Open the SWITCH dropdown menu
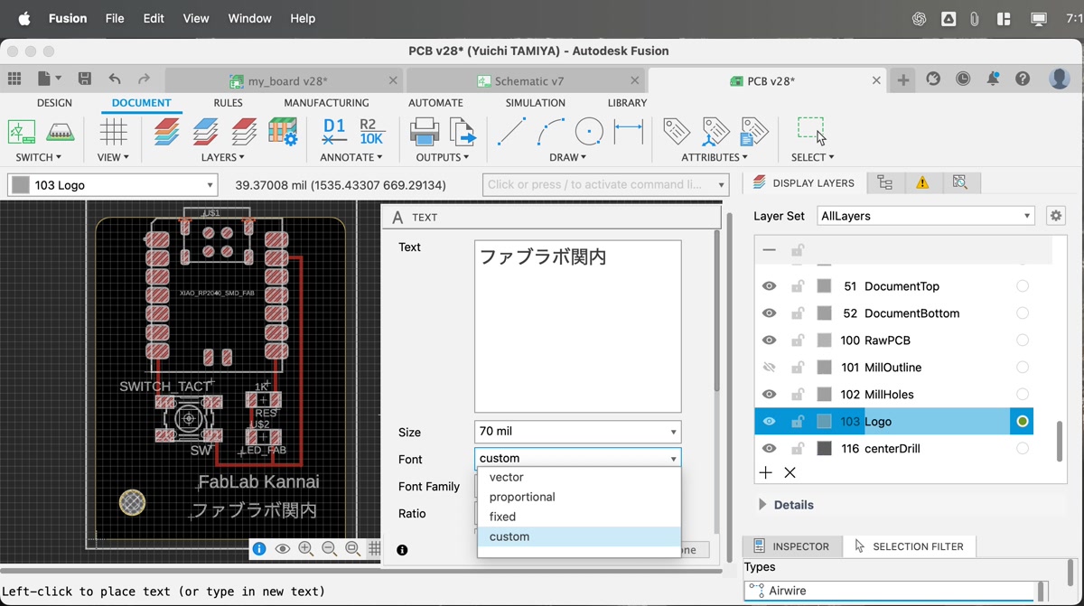Screen dimensions: 1084x606 39,157
